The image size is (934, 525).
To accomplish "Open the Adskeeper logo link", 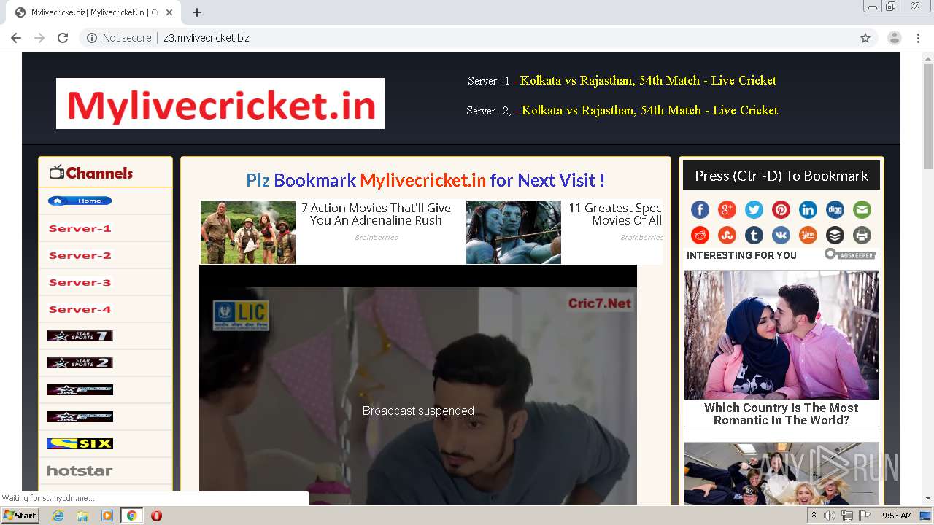I will pyautogui.click(x=850, y=254).
